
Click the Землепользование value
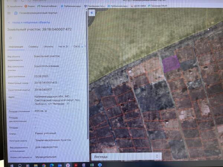(46, 66)
